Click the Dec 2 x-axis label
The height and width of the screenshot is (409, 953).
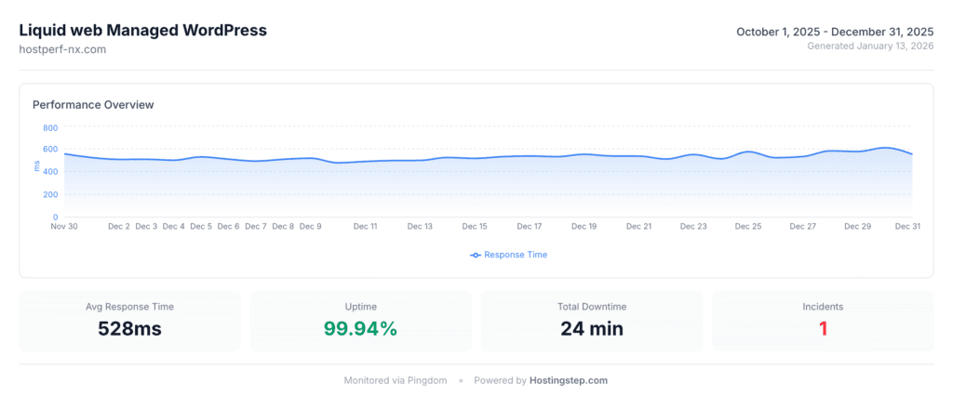pos(119,227)
